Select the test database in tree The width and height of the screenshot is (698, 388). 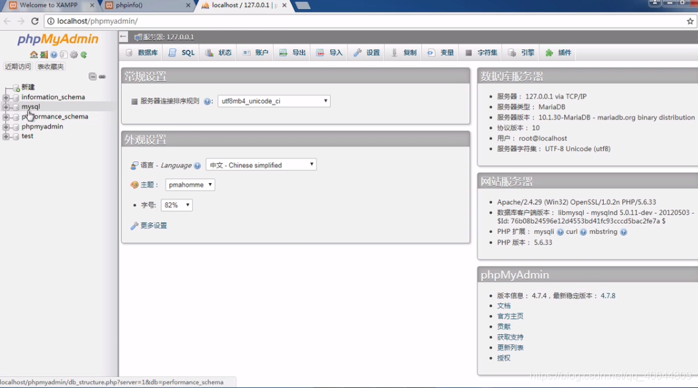tap(27, 136)
